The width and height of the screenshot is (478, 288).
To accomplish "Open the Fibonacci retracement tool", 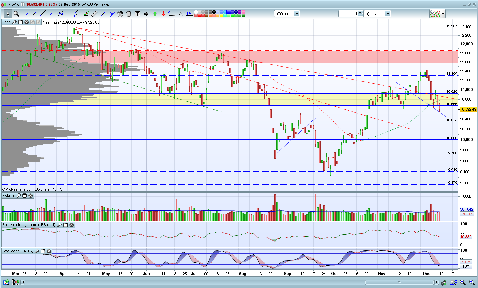I will point(86,14).
